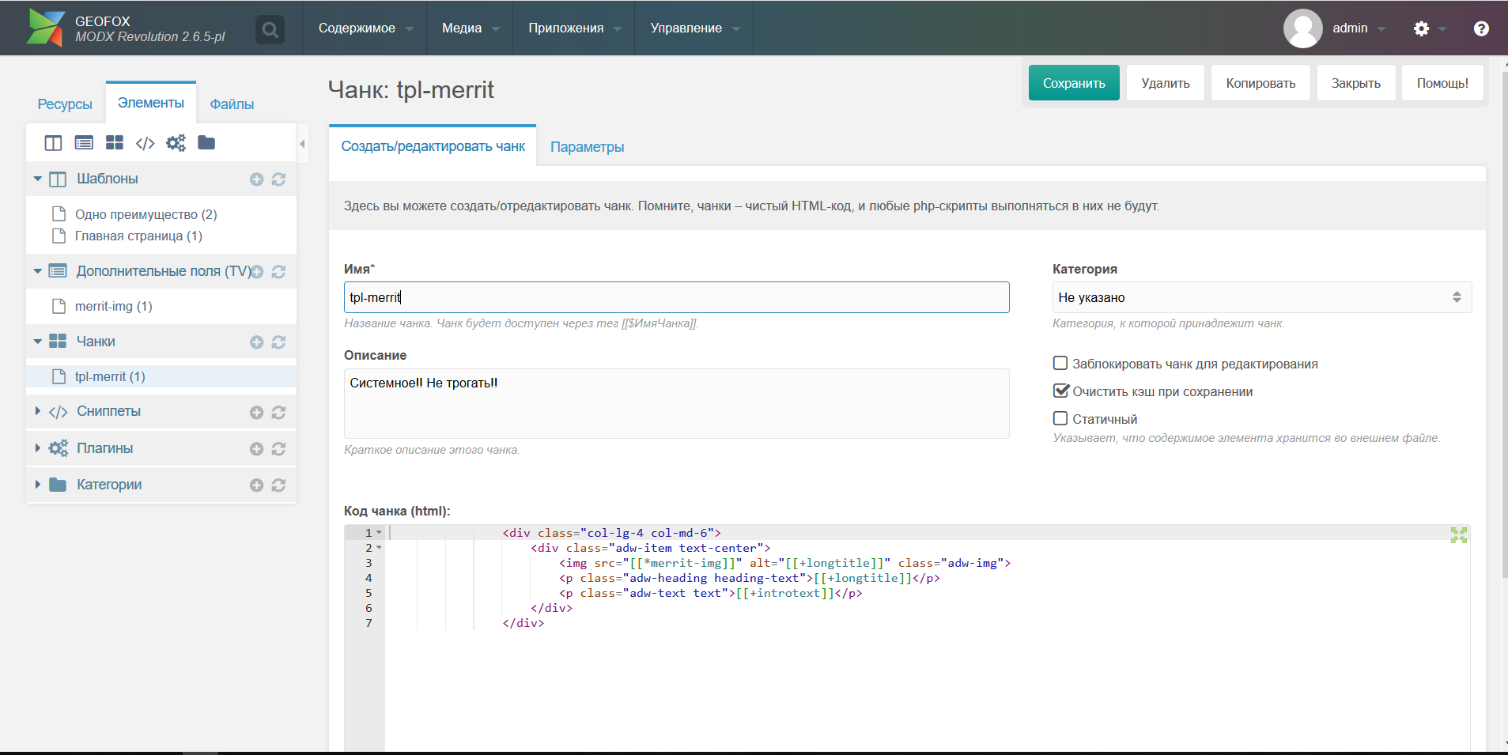Screen dimensions: 1508x755
Task: Create new TV via toolbar icon
Action: point(84,143)
